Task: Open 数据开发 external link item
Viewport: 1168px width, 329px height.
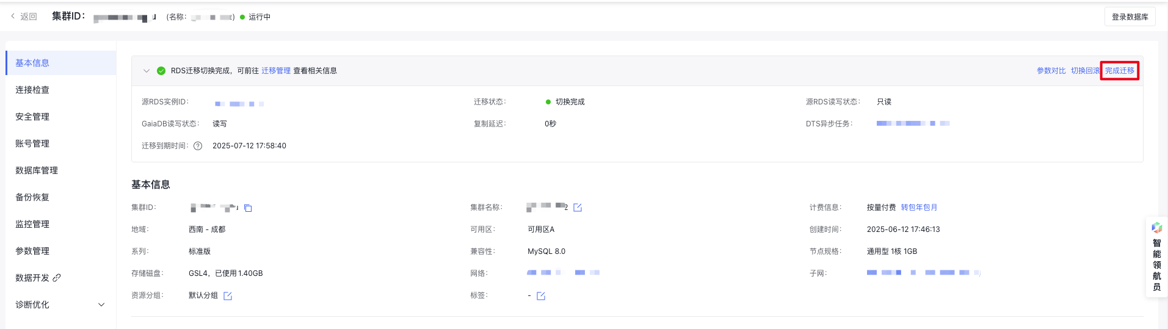Action: click(x=38, y=278)
